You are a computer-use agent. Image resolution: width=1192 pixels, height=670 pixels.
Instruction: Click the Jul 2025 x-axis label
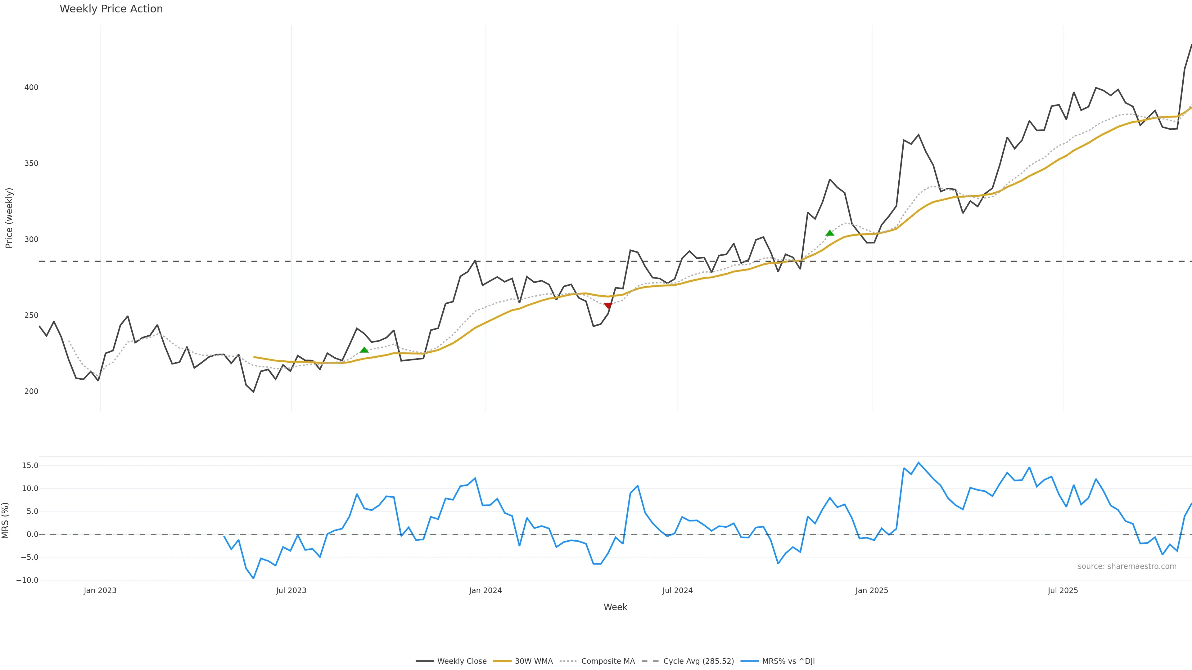click(1063, 591)
